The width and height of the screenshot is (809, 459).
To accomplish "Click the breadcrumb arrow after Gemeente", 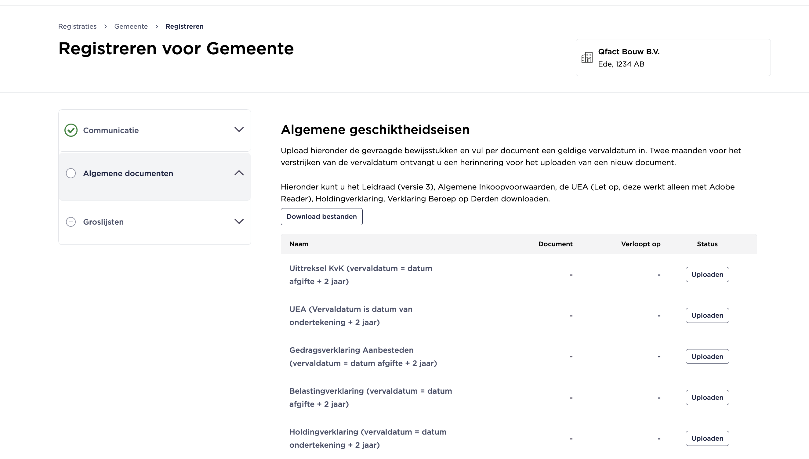I will (157, 27).
